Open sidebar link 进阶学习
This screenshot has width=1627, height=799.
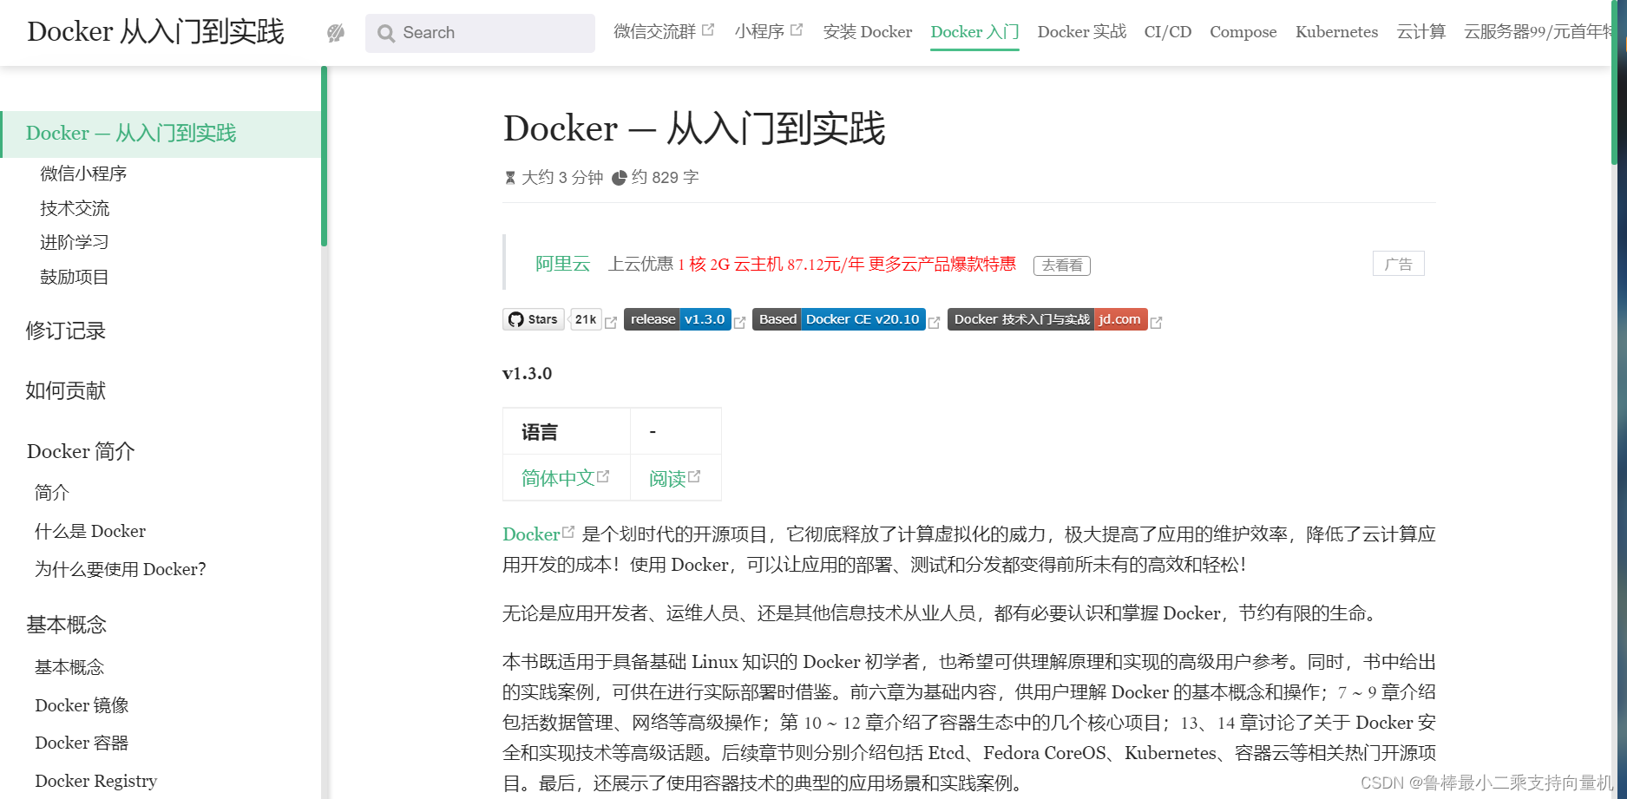click(x=75, y=242)
